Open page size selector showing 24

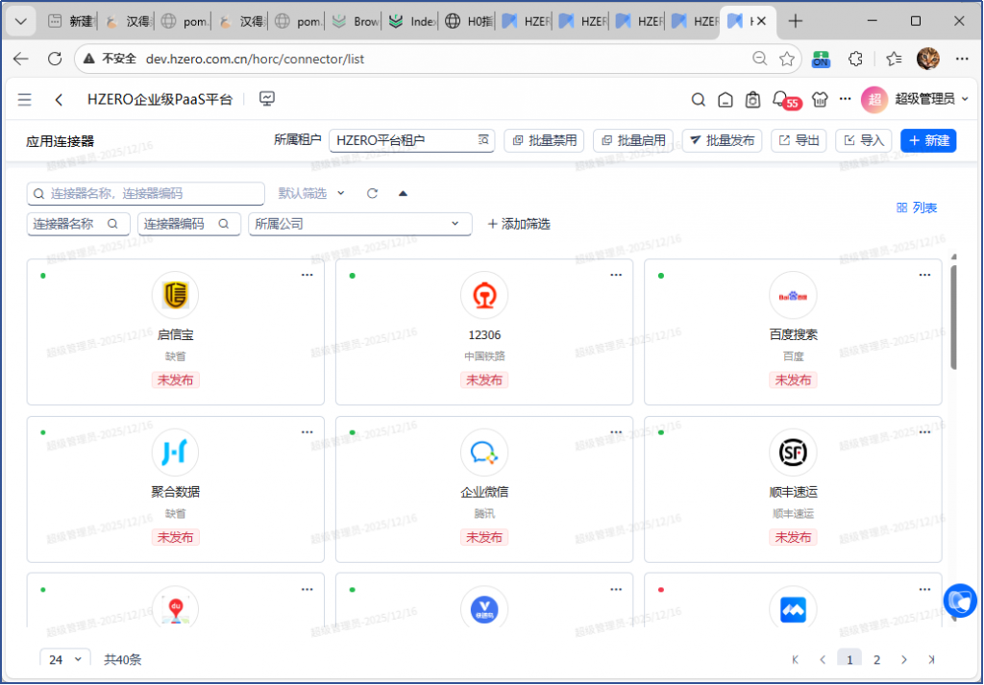click(x=65, y=659)
